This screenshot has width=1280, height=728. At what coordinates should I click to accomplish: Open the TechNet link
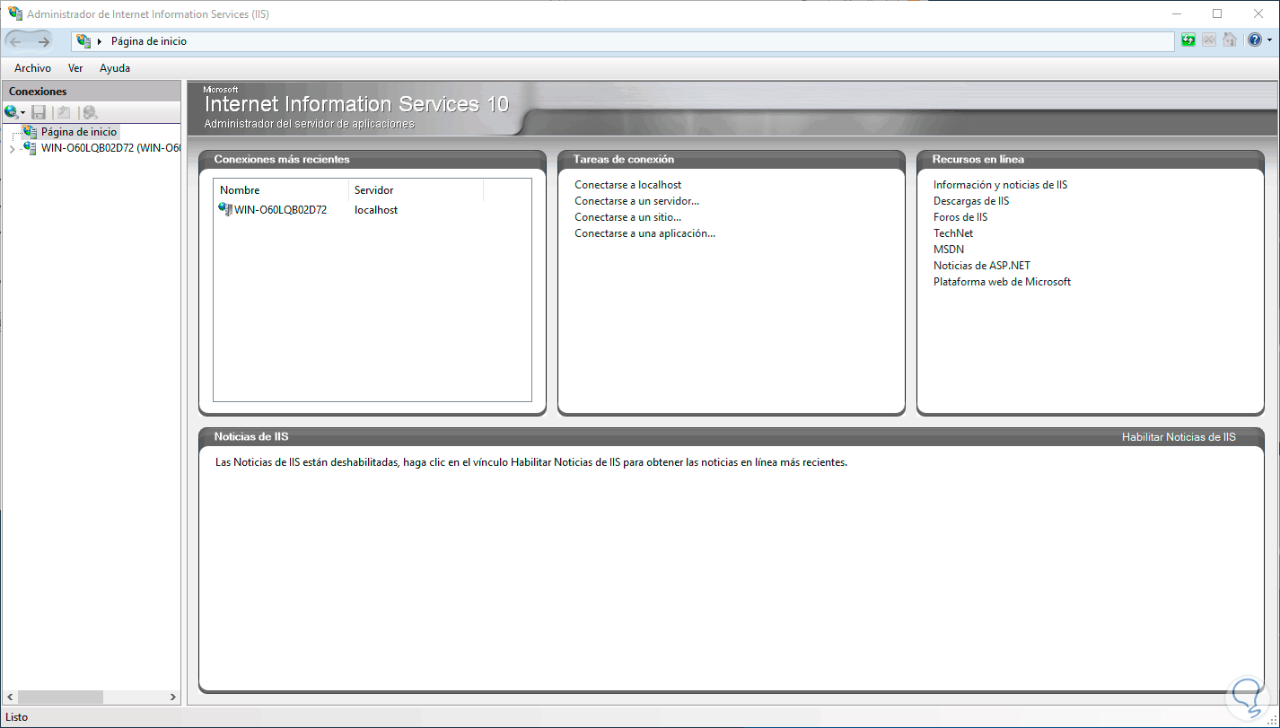click(x=953, y=233)
